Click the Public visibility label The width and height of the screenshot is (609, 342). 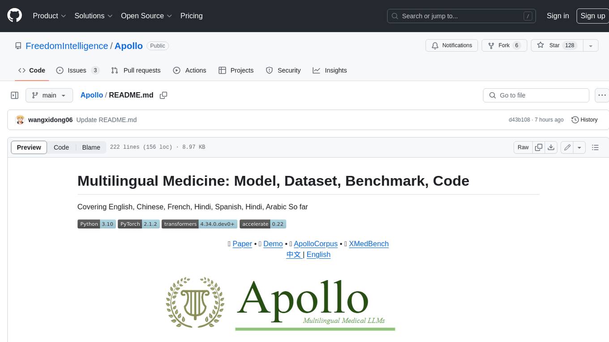click(x=158, y=46)
